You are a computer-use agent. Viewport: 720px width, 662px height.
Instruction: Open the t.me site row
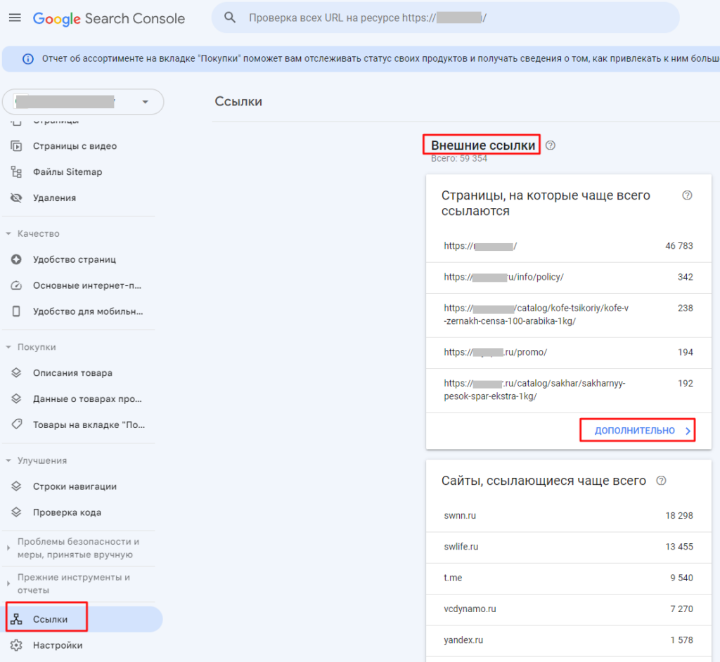[568, 578]
